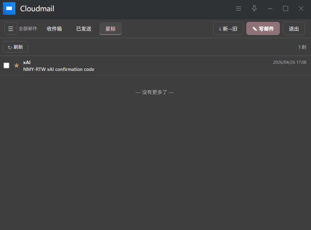
Task: Pin the window with the pin icon
Action: (x=254, y=8)
